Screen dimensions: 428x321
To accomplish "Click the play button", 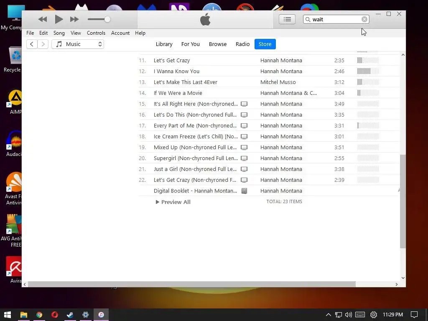I will (59, 19).
